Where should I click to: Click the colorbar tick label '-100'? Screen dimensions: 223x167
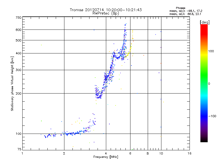click(x=212, y=116)
